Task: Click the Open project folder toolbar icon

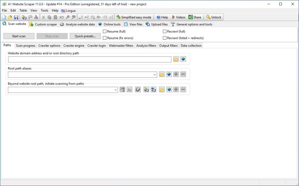Action: [x=10, y=17]
